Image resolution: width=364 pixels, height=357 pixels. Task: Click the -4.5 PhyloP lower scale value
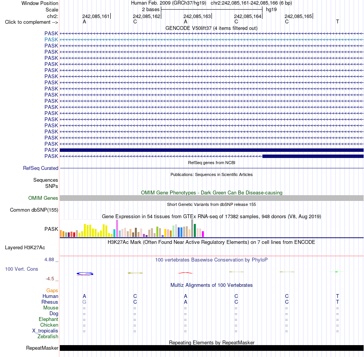(50, 278)
